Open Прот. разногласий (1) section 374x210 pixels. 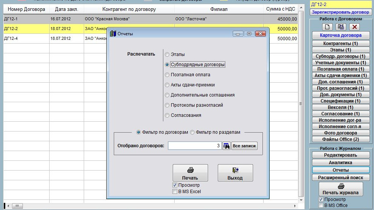(341, 88)
